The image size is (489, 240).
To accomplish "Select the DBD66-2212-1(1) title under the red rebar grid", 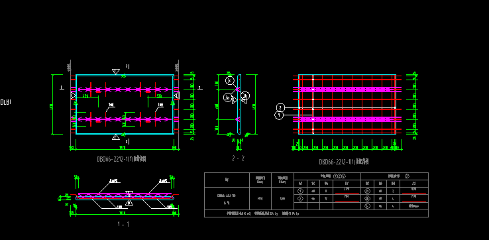I will [344, 162].
